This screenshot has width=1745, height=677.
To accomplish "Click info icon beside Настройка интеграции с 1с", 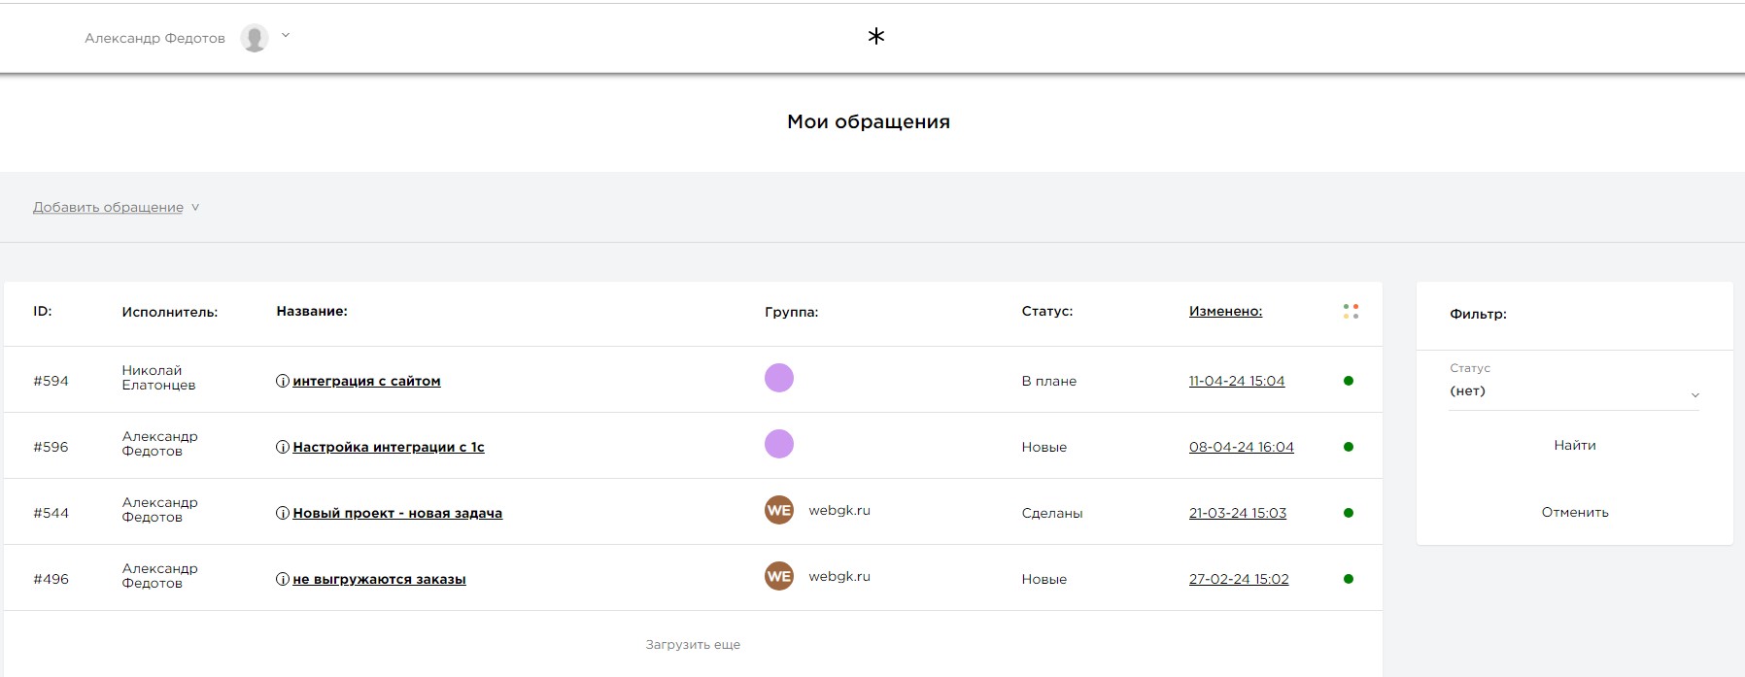I will coord(283,447).
